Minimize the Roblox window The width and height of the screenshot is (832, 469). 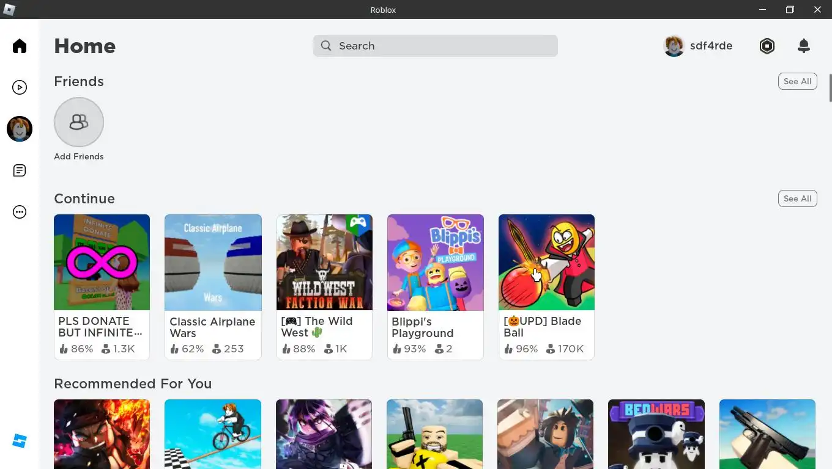(x=762, y=9)
